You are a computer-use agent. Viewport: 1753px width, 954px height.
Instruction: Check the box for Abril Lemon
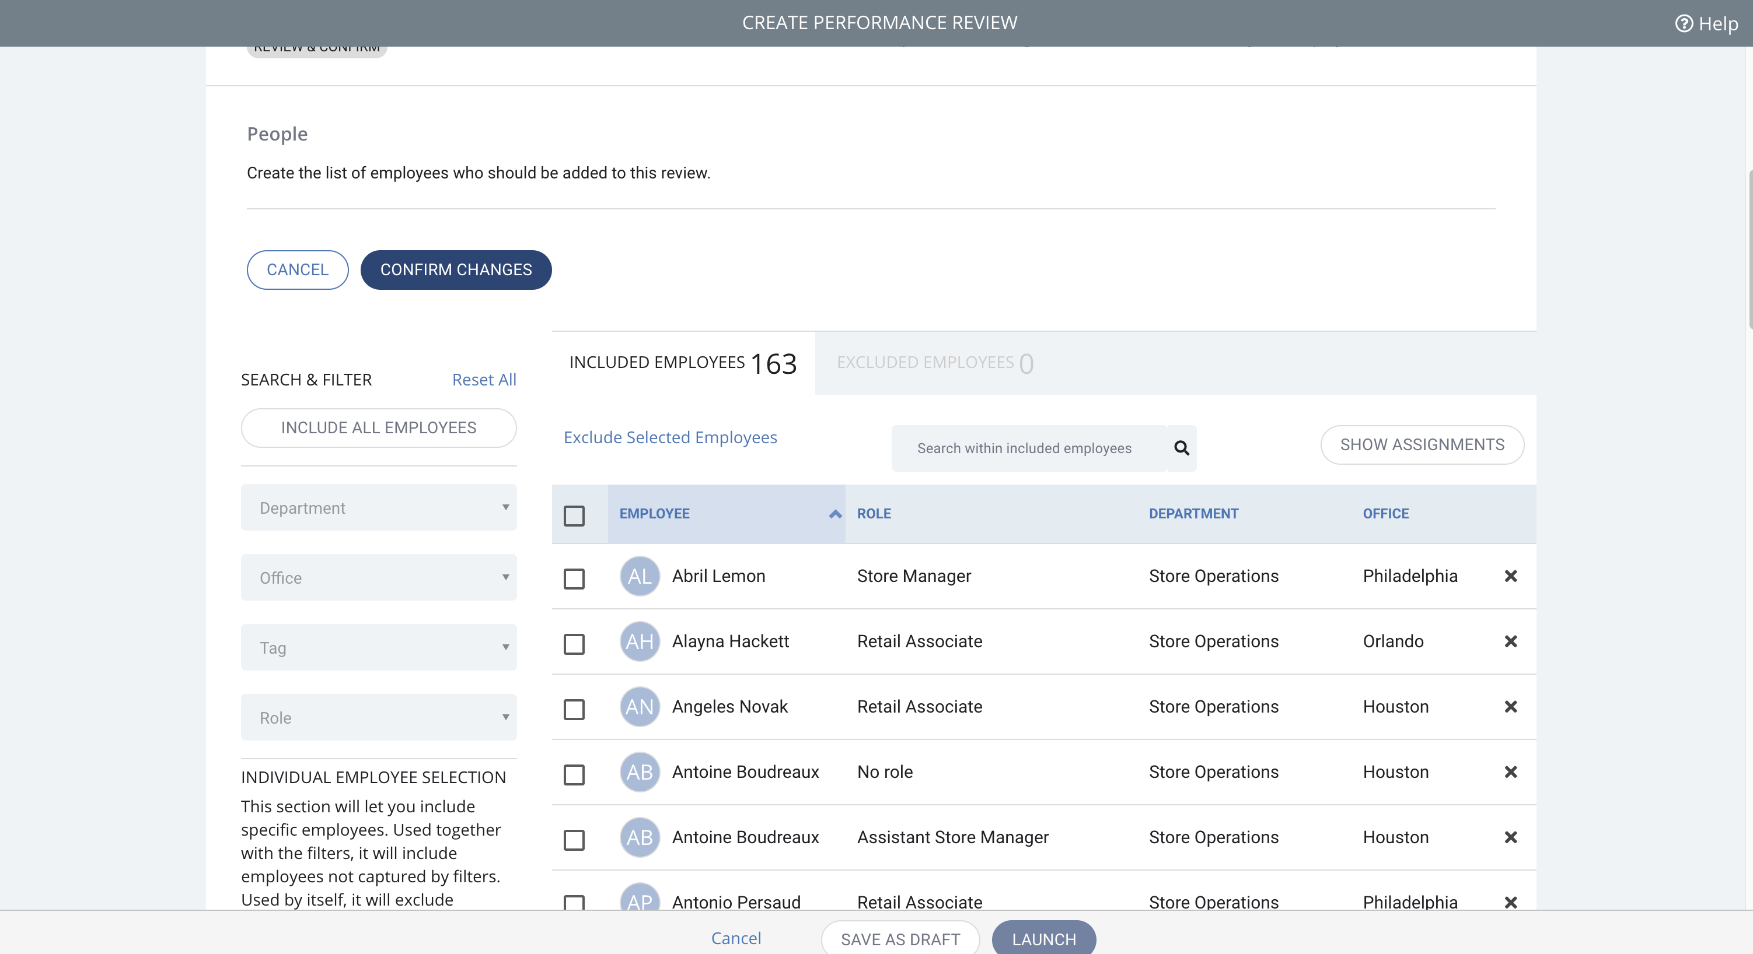pos(574,578)
